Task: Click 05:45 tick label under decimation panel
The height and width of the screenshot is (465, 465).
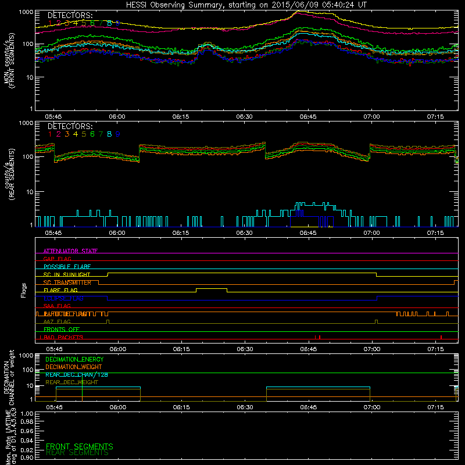Action: click(55, 407)
